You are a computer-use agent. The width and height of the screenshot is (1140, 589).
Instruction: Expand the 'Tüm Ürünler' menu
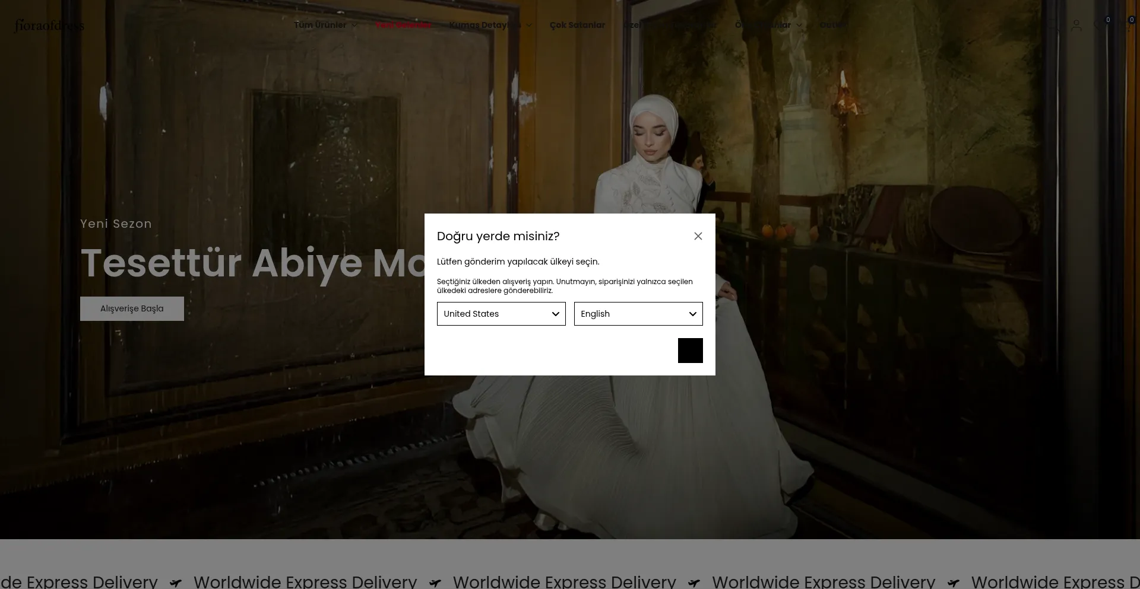click(326, 25)
